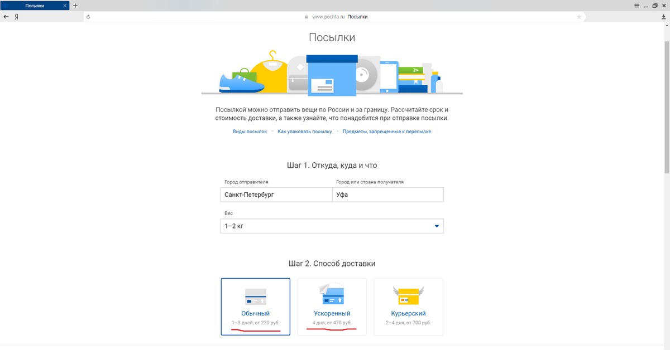The image size is (670, 350).
Task: Expand the Вес weight dropdown
Action: click(332, 226)
